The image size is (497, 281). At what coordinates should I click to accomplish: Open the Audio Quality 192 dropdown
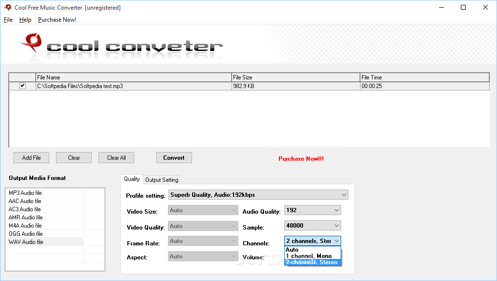click(313, 210)
